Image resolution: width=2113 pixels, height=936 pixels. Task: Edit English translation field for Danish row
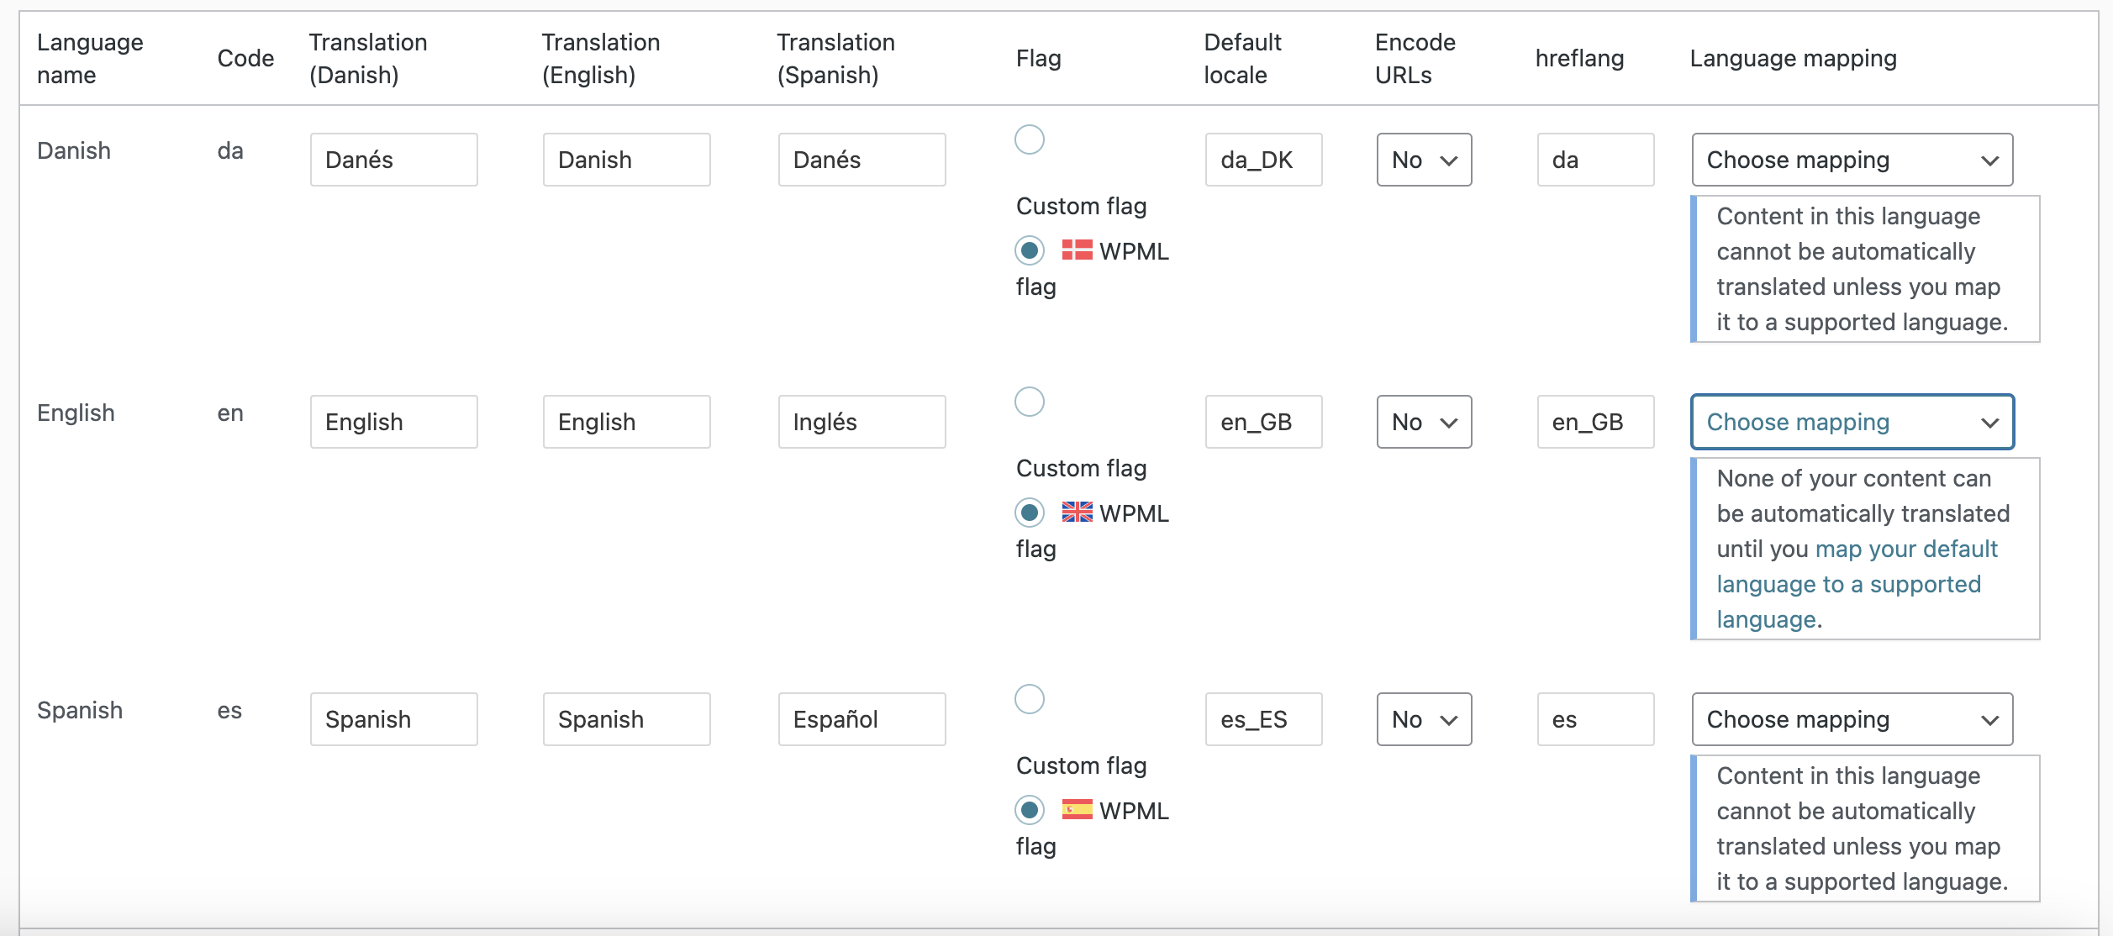626,160
